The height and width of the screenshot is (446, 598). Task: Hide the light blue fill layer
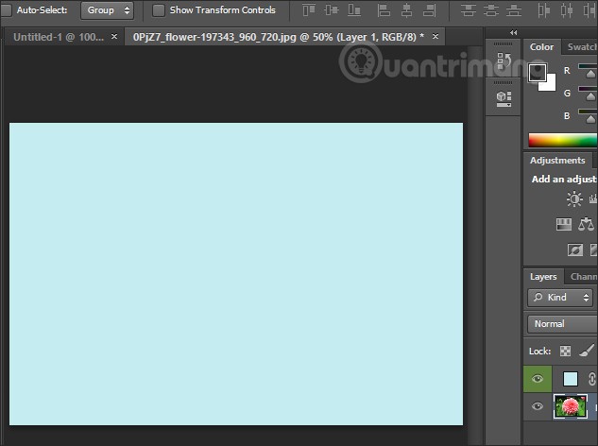coord(537,379)
